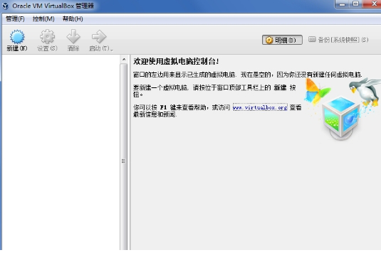The height and width of the screenshot is (260, 381).
Task: Expand the Start (启动) dropdown arrow
Action: [x=112, y=50]
